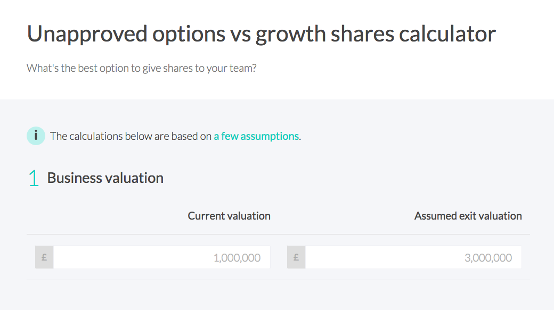The image size is (554, 310).
Task: Click the 1,000,000 placeholder text
Action: (237, 258)
